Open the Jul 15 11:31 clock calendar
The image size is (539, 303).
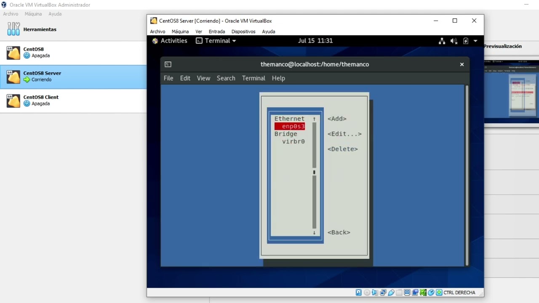(315, 41)
